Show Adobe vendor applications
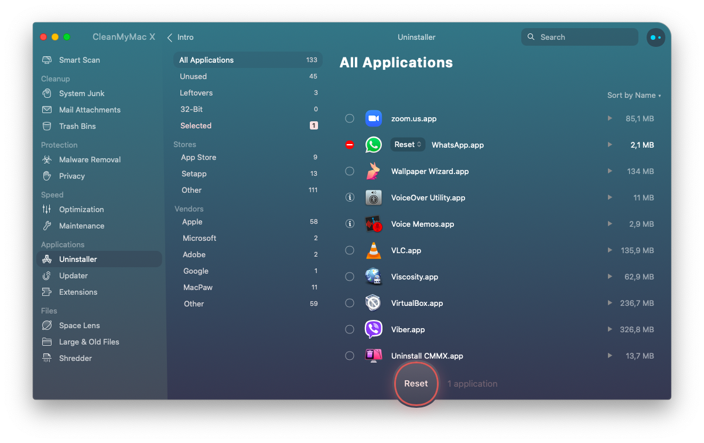 [x=248, y=254]
